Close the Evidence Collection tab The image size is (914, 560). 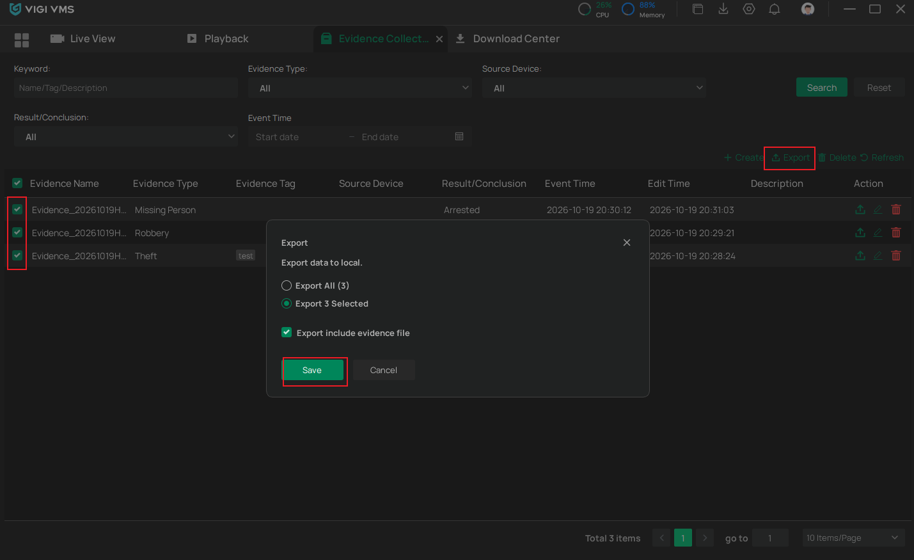click(439, 39)
